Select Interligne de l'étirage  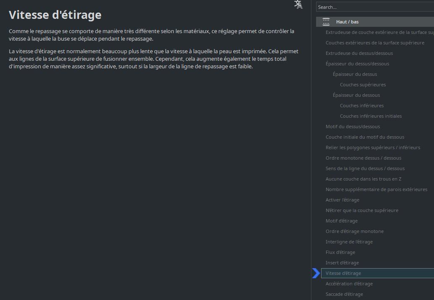pyautogui.click(x=349, y=242)
